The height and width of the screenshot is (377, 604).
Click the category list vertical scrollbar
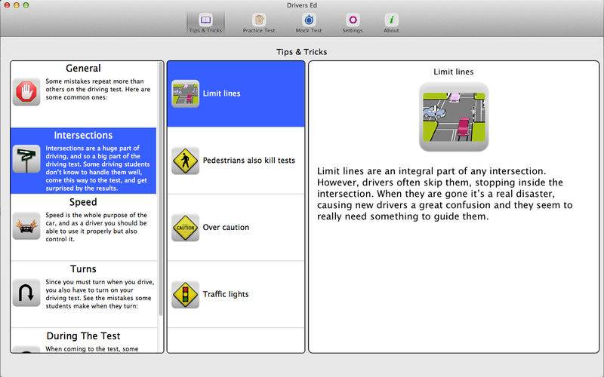coord(160,188)
